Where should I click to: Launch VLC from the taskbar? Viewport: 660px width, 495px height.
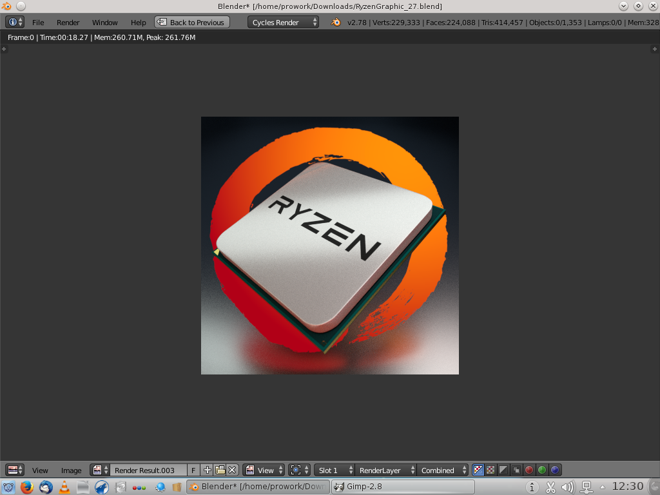[64, 487]
